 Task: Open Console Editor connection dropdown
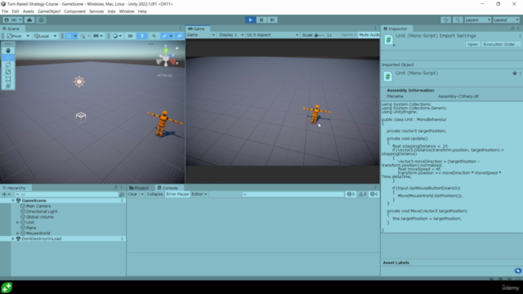[199, 194]
